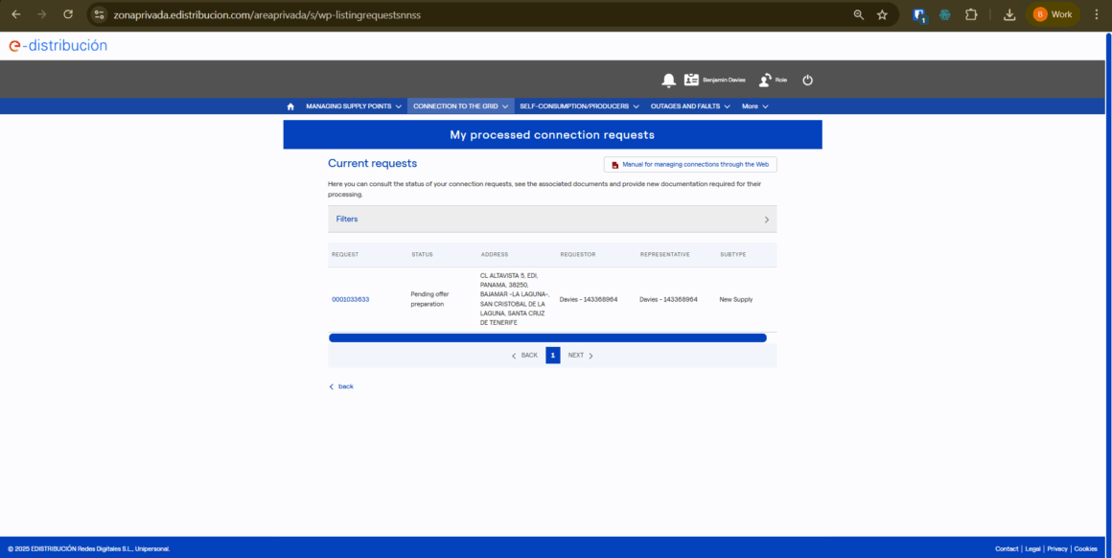Open the More navigation dropdown
The image size is (1112, 558).
(754, 106)
